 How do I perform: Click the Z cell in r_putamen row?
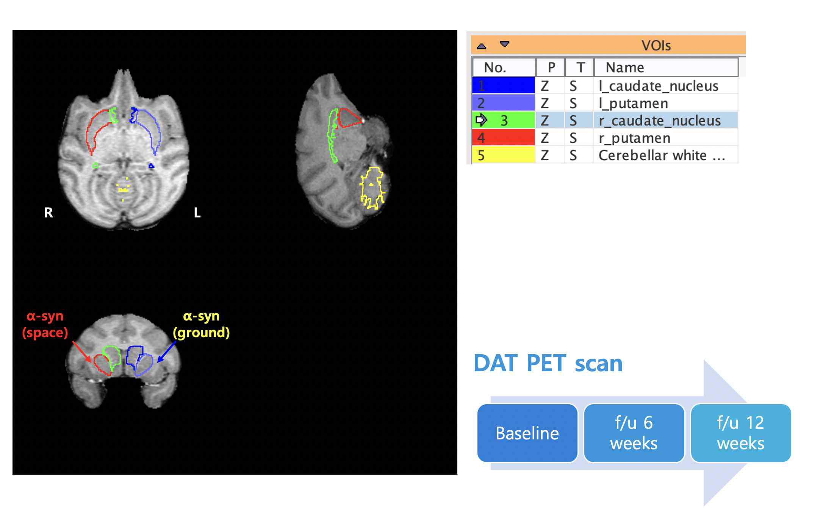click(550, 138)
